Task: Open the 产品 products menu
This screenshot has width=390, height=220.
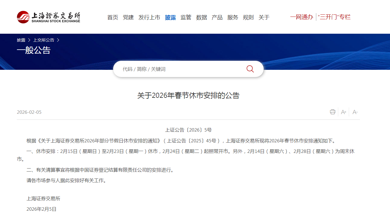Action: pyautogui.click(x=217, y=17)
